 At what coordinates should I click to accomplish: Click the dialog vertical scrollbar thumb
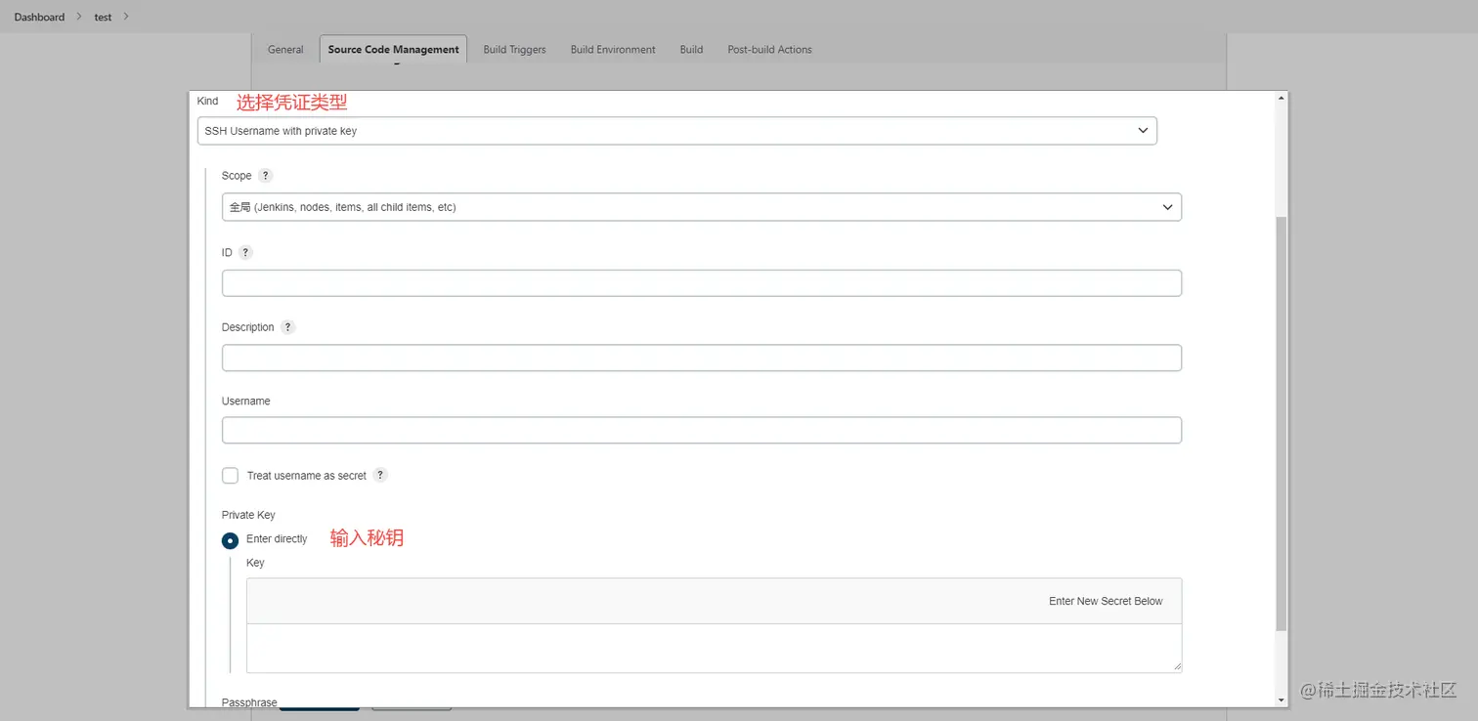pyautogui.click(x=1282, y=422)
